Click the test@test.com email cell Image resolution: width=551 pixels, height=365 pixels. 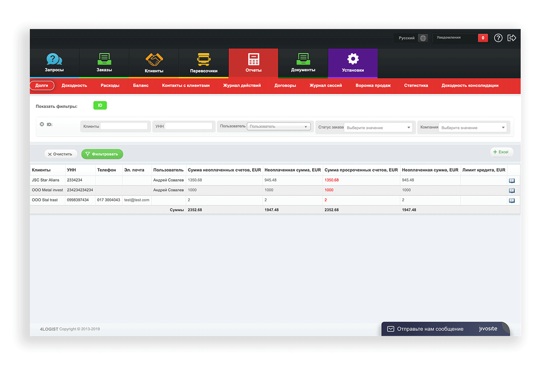137,200
